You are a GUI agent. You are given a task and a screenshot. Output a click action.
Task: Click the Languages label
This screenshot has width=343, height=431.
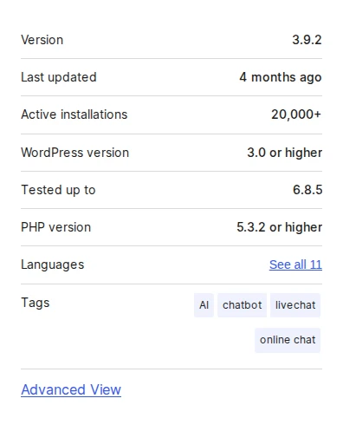[x=53, y=264]
